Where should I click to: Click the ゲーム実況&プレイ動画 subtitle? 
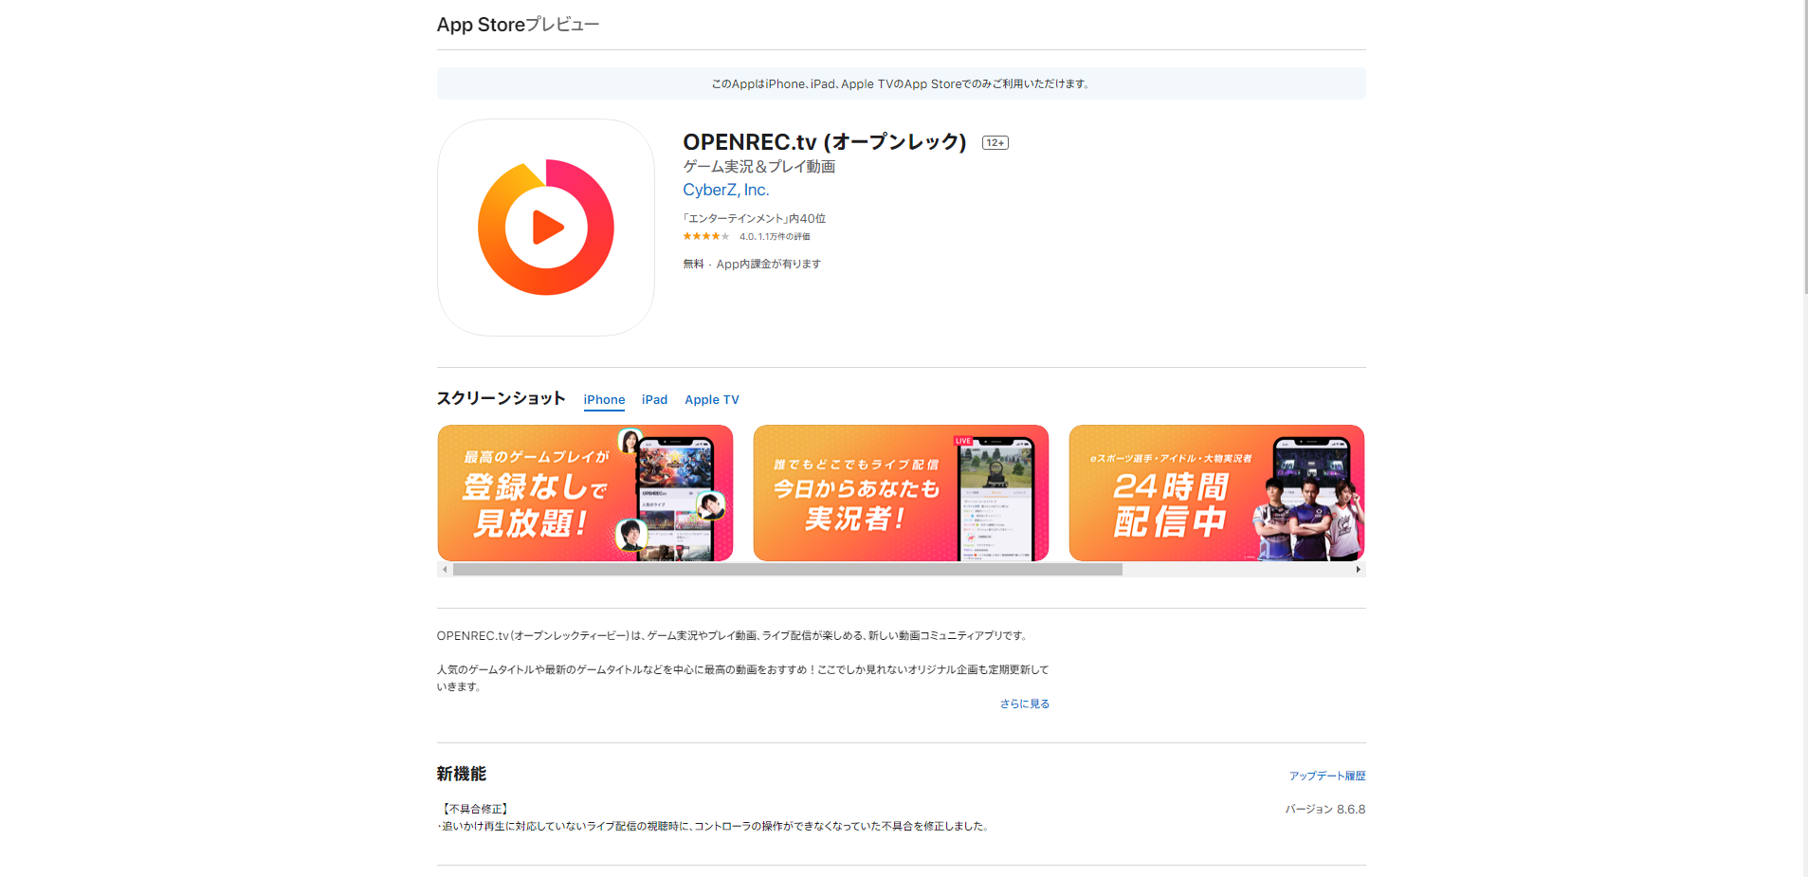758,167
